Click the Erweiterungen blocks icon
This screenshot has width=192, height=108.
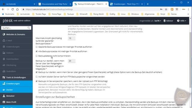[4, 84]
